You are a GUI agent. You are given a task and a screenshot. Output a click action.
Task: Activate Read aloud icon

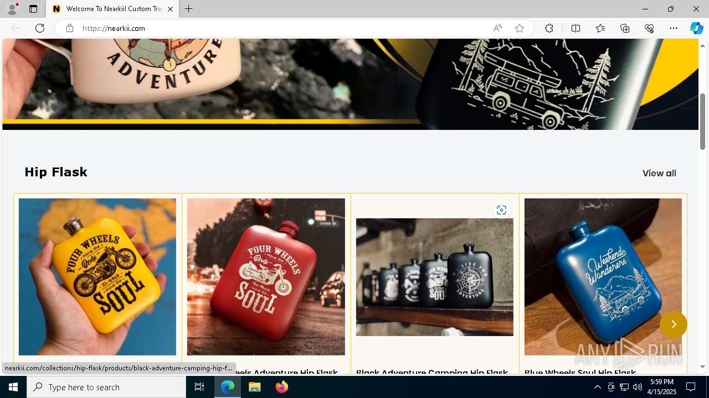497,28
